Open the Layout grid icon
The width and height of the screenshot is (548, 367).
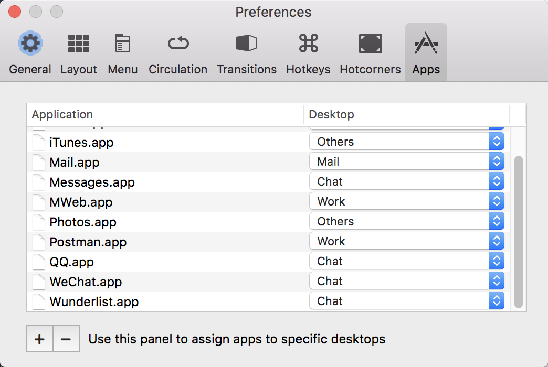pyautogui.click(x=78, y=44)
